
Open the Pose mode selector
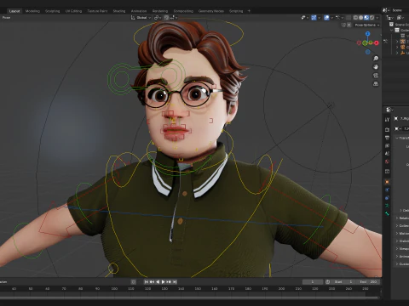click(x=6, y=18)
